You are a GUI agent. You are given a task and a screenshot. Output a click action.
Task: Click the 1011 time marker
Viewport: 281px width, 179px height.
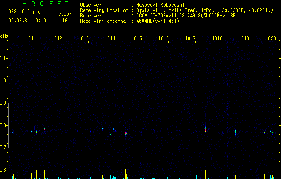tap(31, 38)
